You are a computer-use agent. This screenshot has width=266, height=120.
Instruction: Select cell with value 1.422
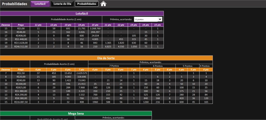68,80
